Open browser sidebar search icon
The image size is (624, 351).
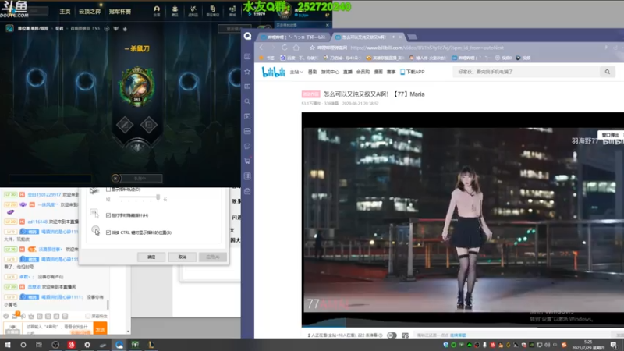[x=247, y=101]
